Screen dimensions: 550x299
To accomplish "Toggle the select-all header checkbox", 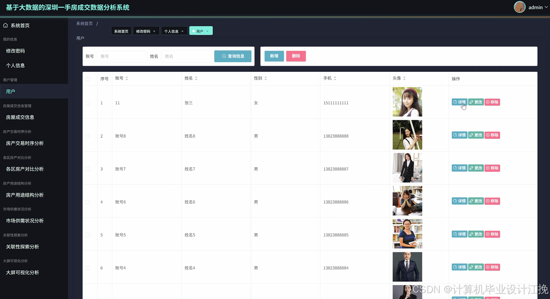I will 88,79.
